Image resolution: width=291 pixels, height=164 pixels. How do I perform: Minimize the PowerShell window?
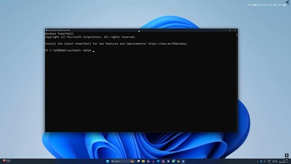click(x=225, y=30)
